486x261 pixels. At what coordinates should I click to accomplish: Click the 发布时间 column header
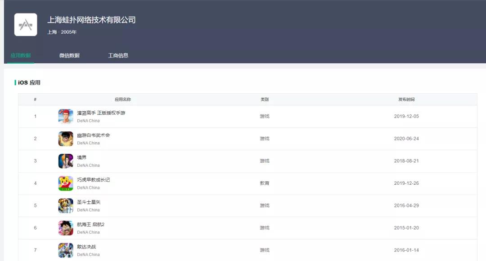(406, 99)
